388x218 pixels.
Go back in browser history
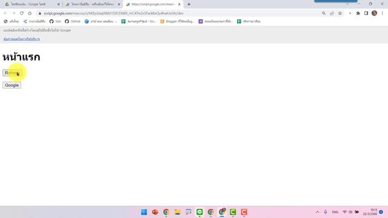[5, 13]
